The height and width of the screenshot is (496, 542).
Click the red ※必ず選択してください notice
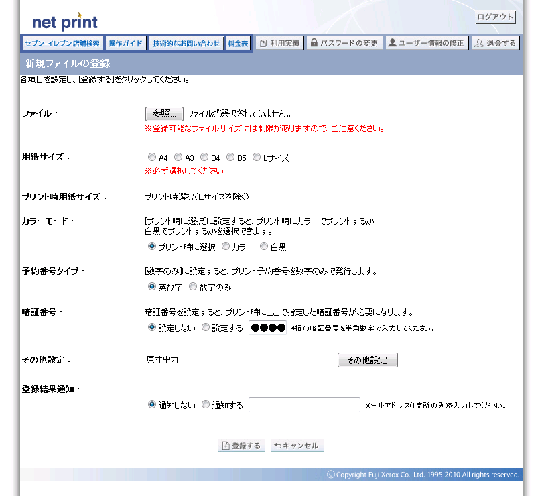186,171
